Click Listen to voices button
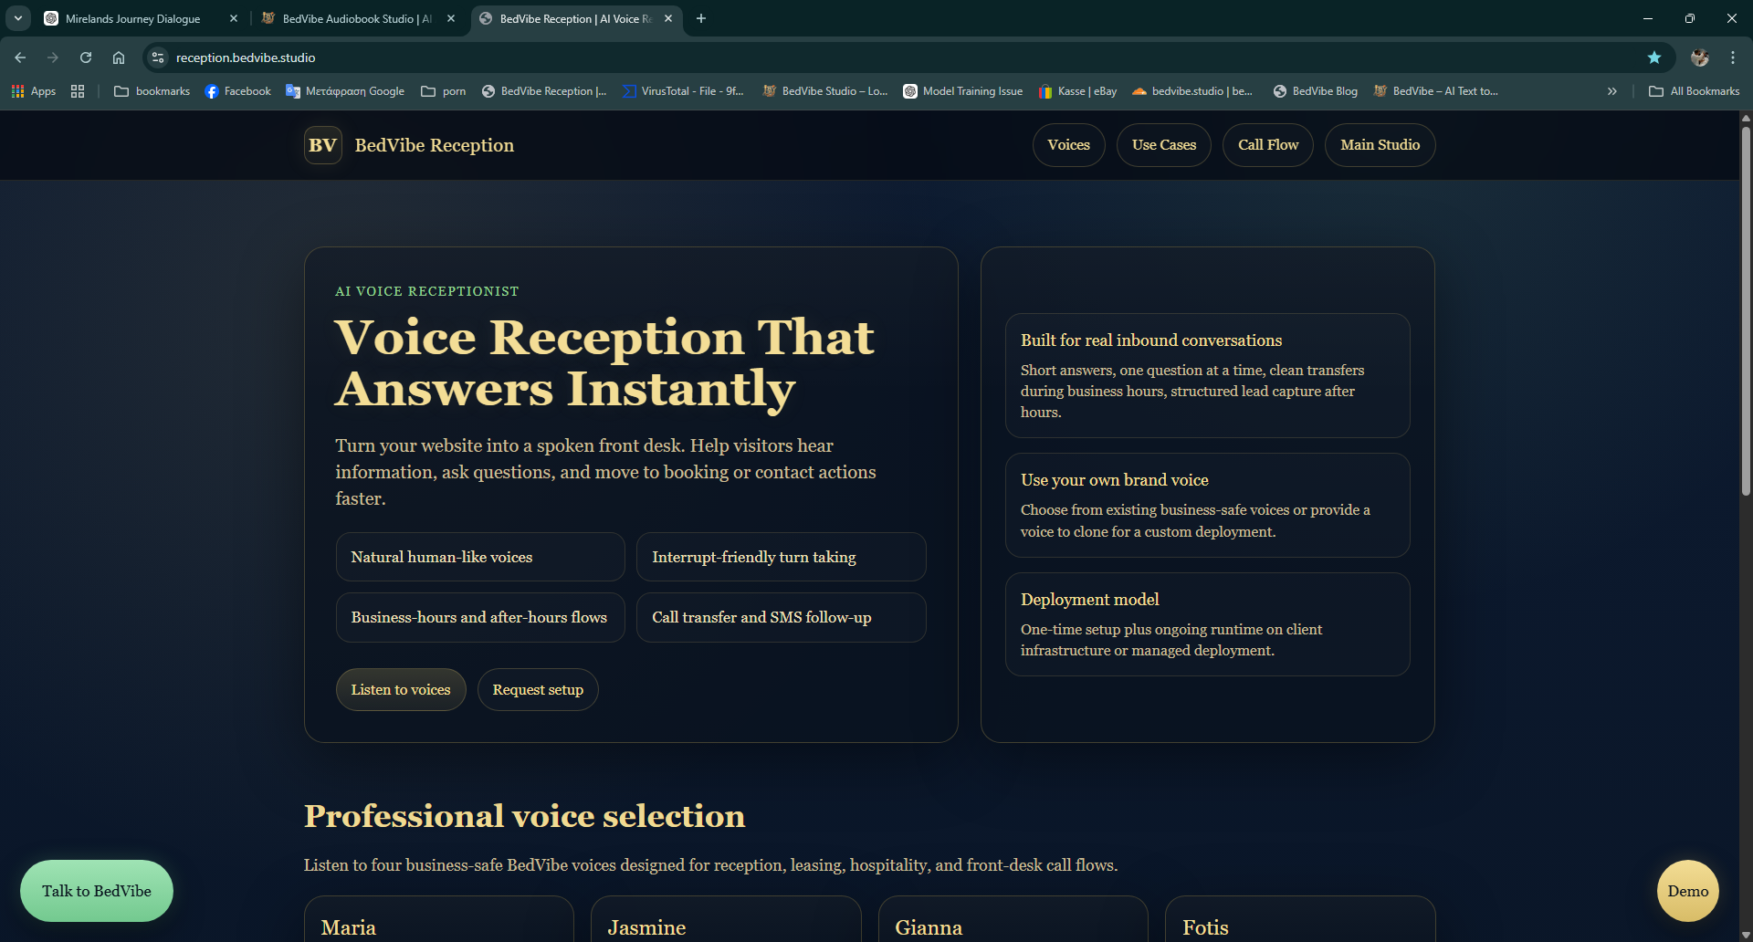 click(x=401, y=690)
